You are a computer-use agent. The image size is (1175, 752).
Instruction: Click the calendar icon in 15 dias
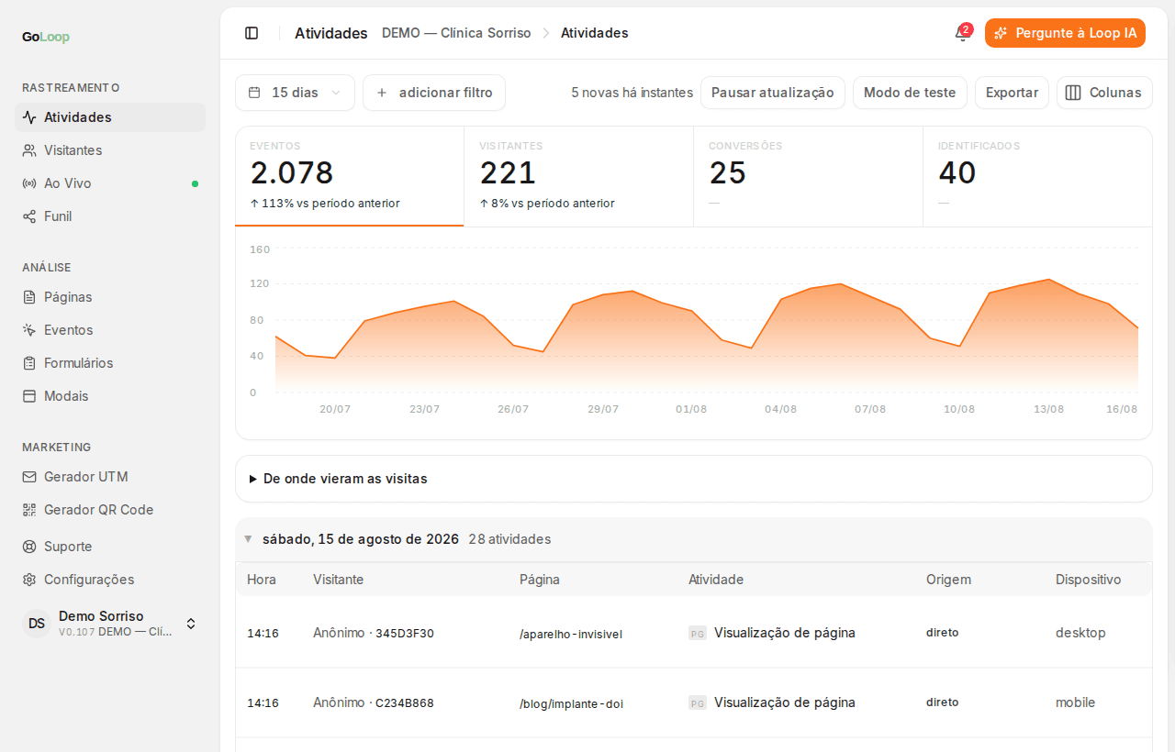point(254,93)
